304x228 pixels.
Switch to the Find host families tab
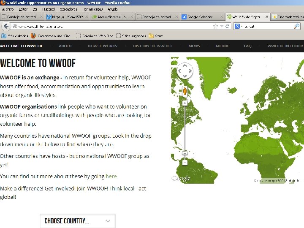(x=288, y=17)
